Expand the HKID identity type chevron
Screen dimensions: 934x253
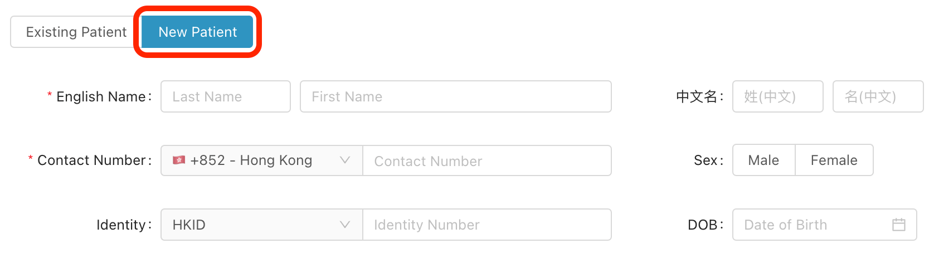click(345, 225)
